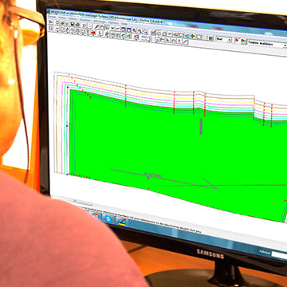Select the letter A text tool
The width and height of the screenshot is (287, 287).
pos(179,41)
